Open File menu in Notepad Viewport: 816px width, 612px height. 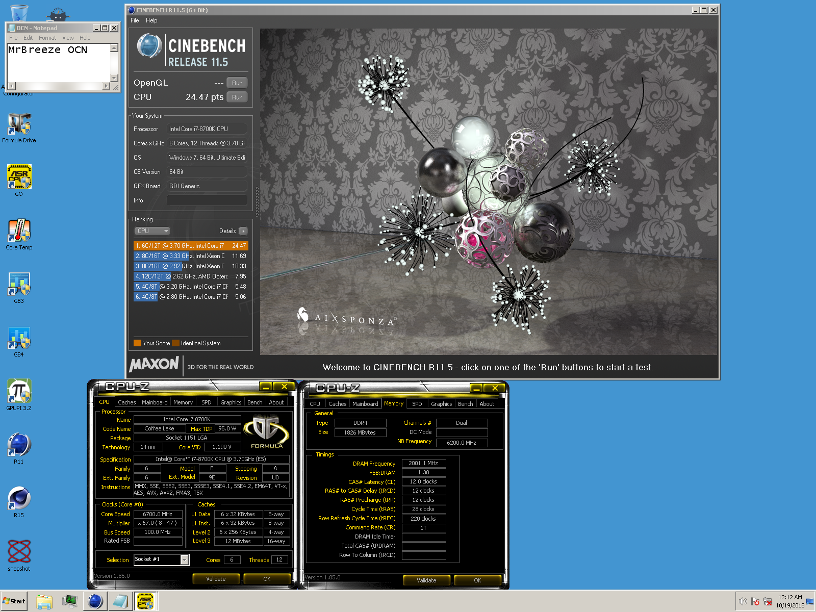[13, 38]
